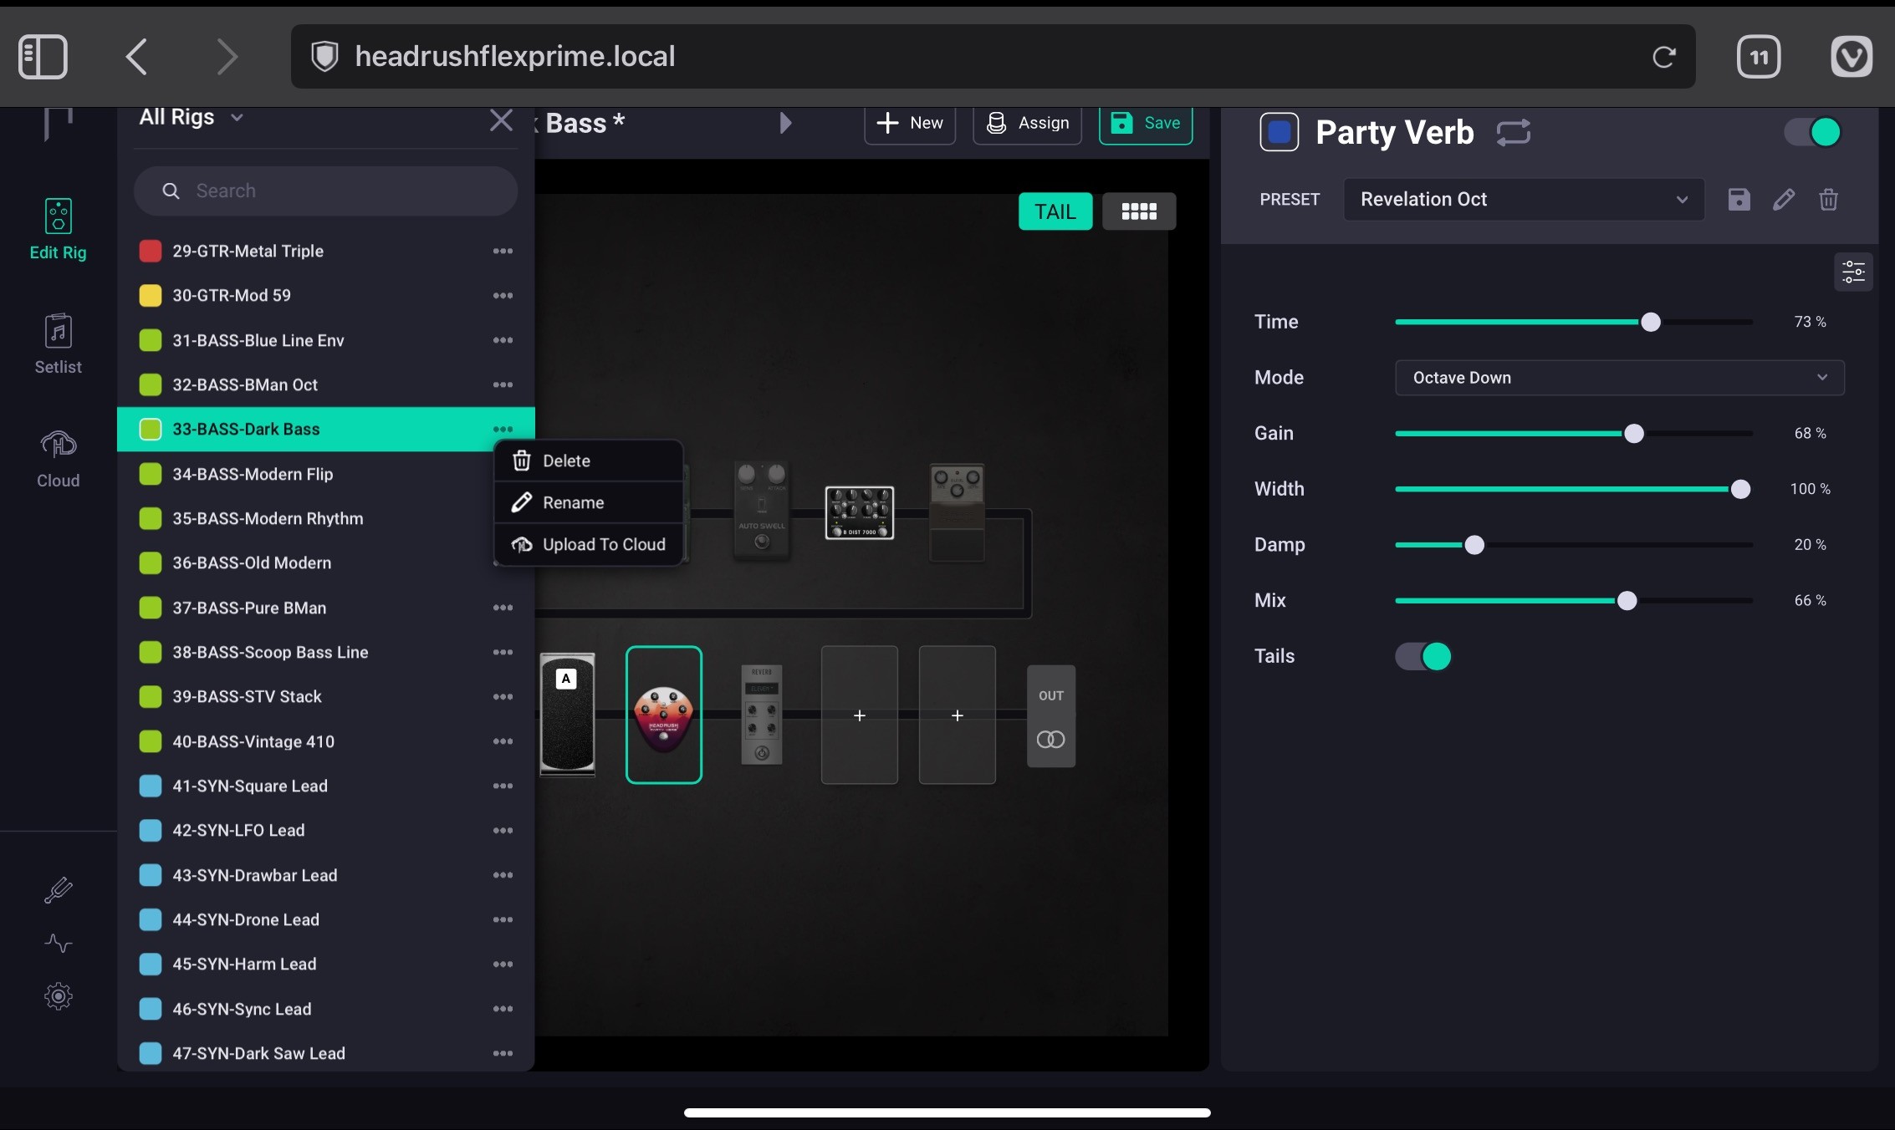Toggle Party Verb effect off
The image size is (1895, 1130).
[x=1812, y=132]
